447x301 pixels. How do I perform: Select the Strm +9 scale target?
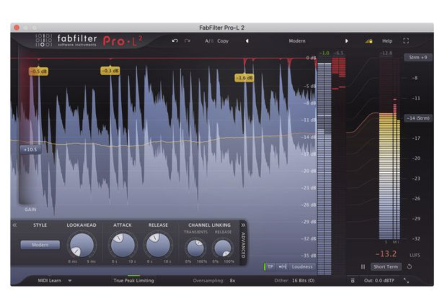coord(418,58)
